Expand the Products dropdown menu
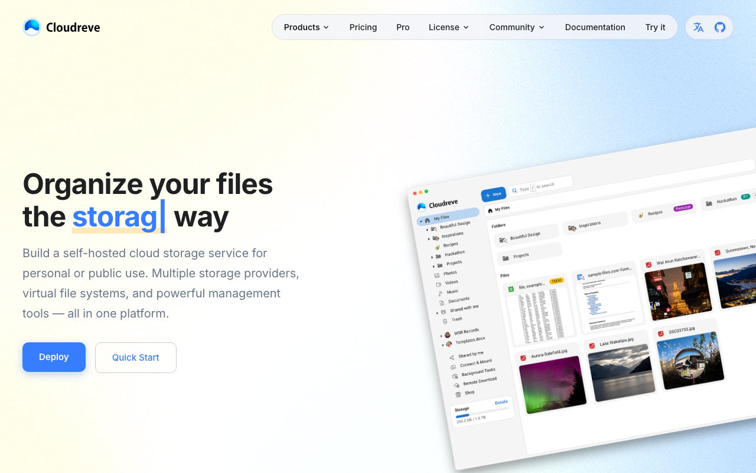 tap(306, 27)
